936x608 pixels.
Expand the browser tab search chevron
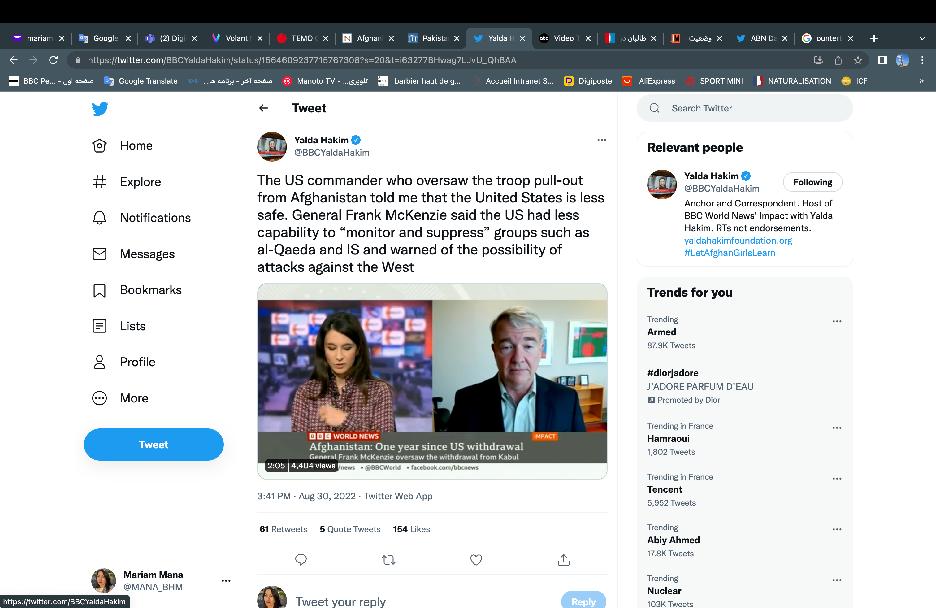point(922,38)
